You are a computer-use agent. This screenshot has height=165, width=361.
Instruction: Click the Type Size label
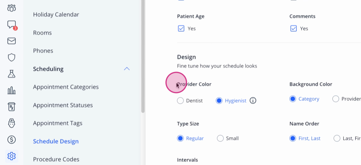188,124
